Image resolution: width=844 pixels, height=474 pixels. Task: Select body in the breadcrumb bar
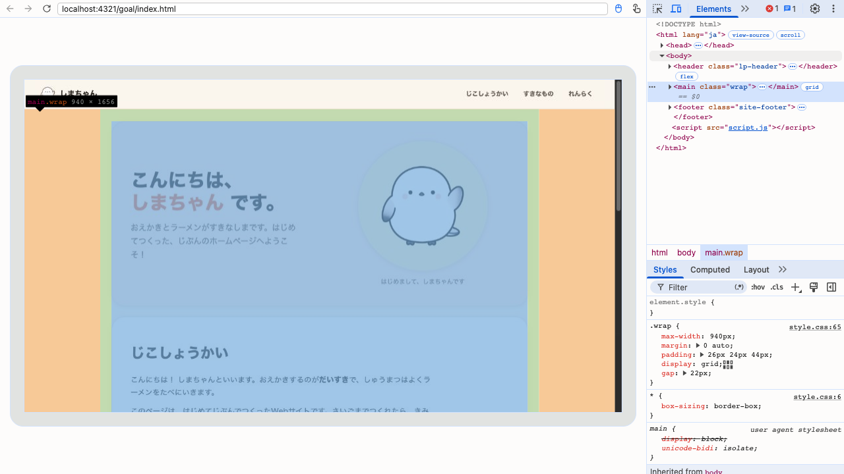[686, 253]
